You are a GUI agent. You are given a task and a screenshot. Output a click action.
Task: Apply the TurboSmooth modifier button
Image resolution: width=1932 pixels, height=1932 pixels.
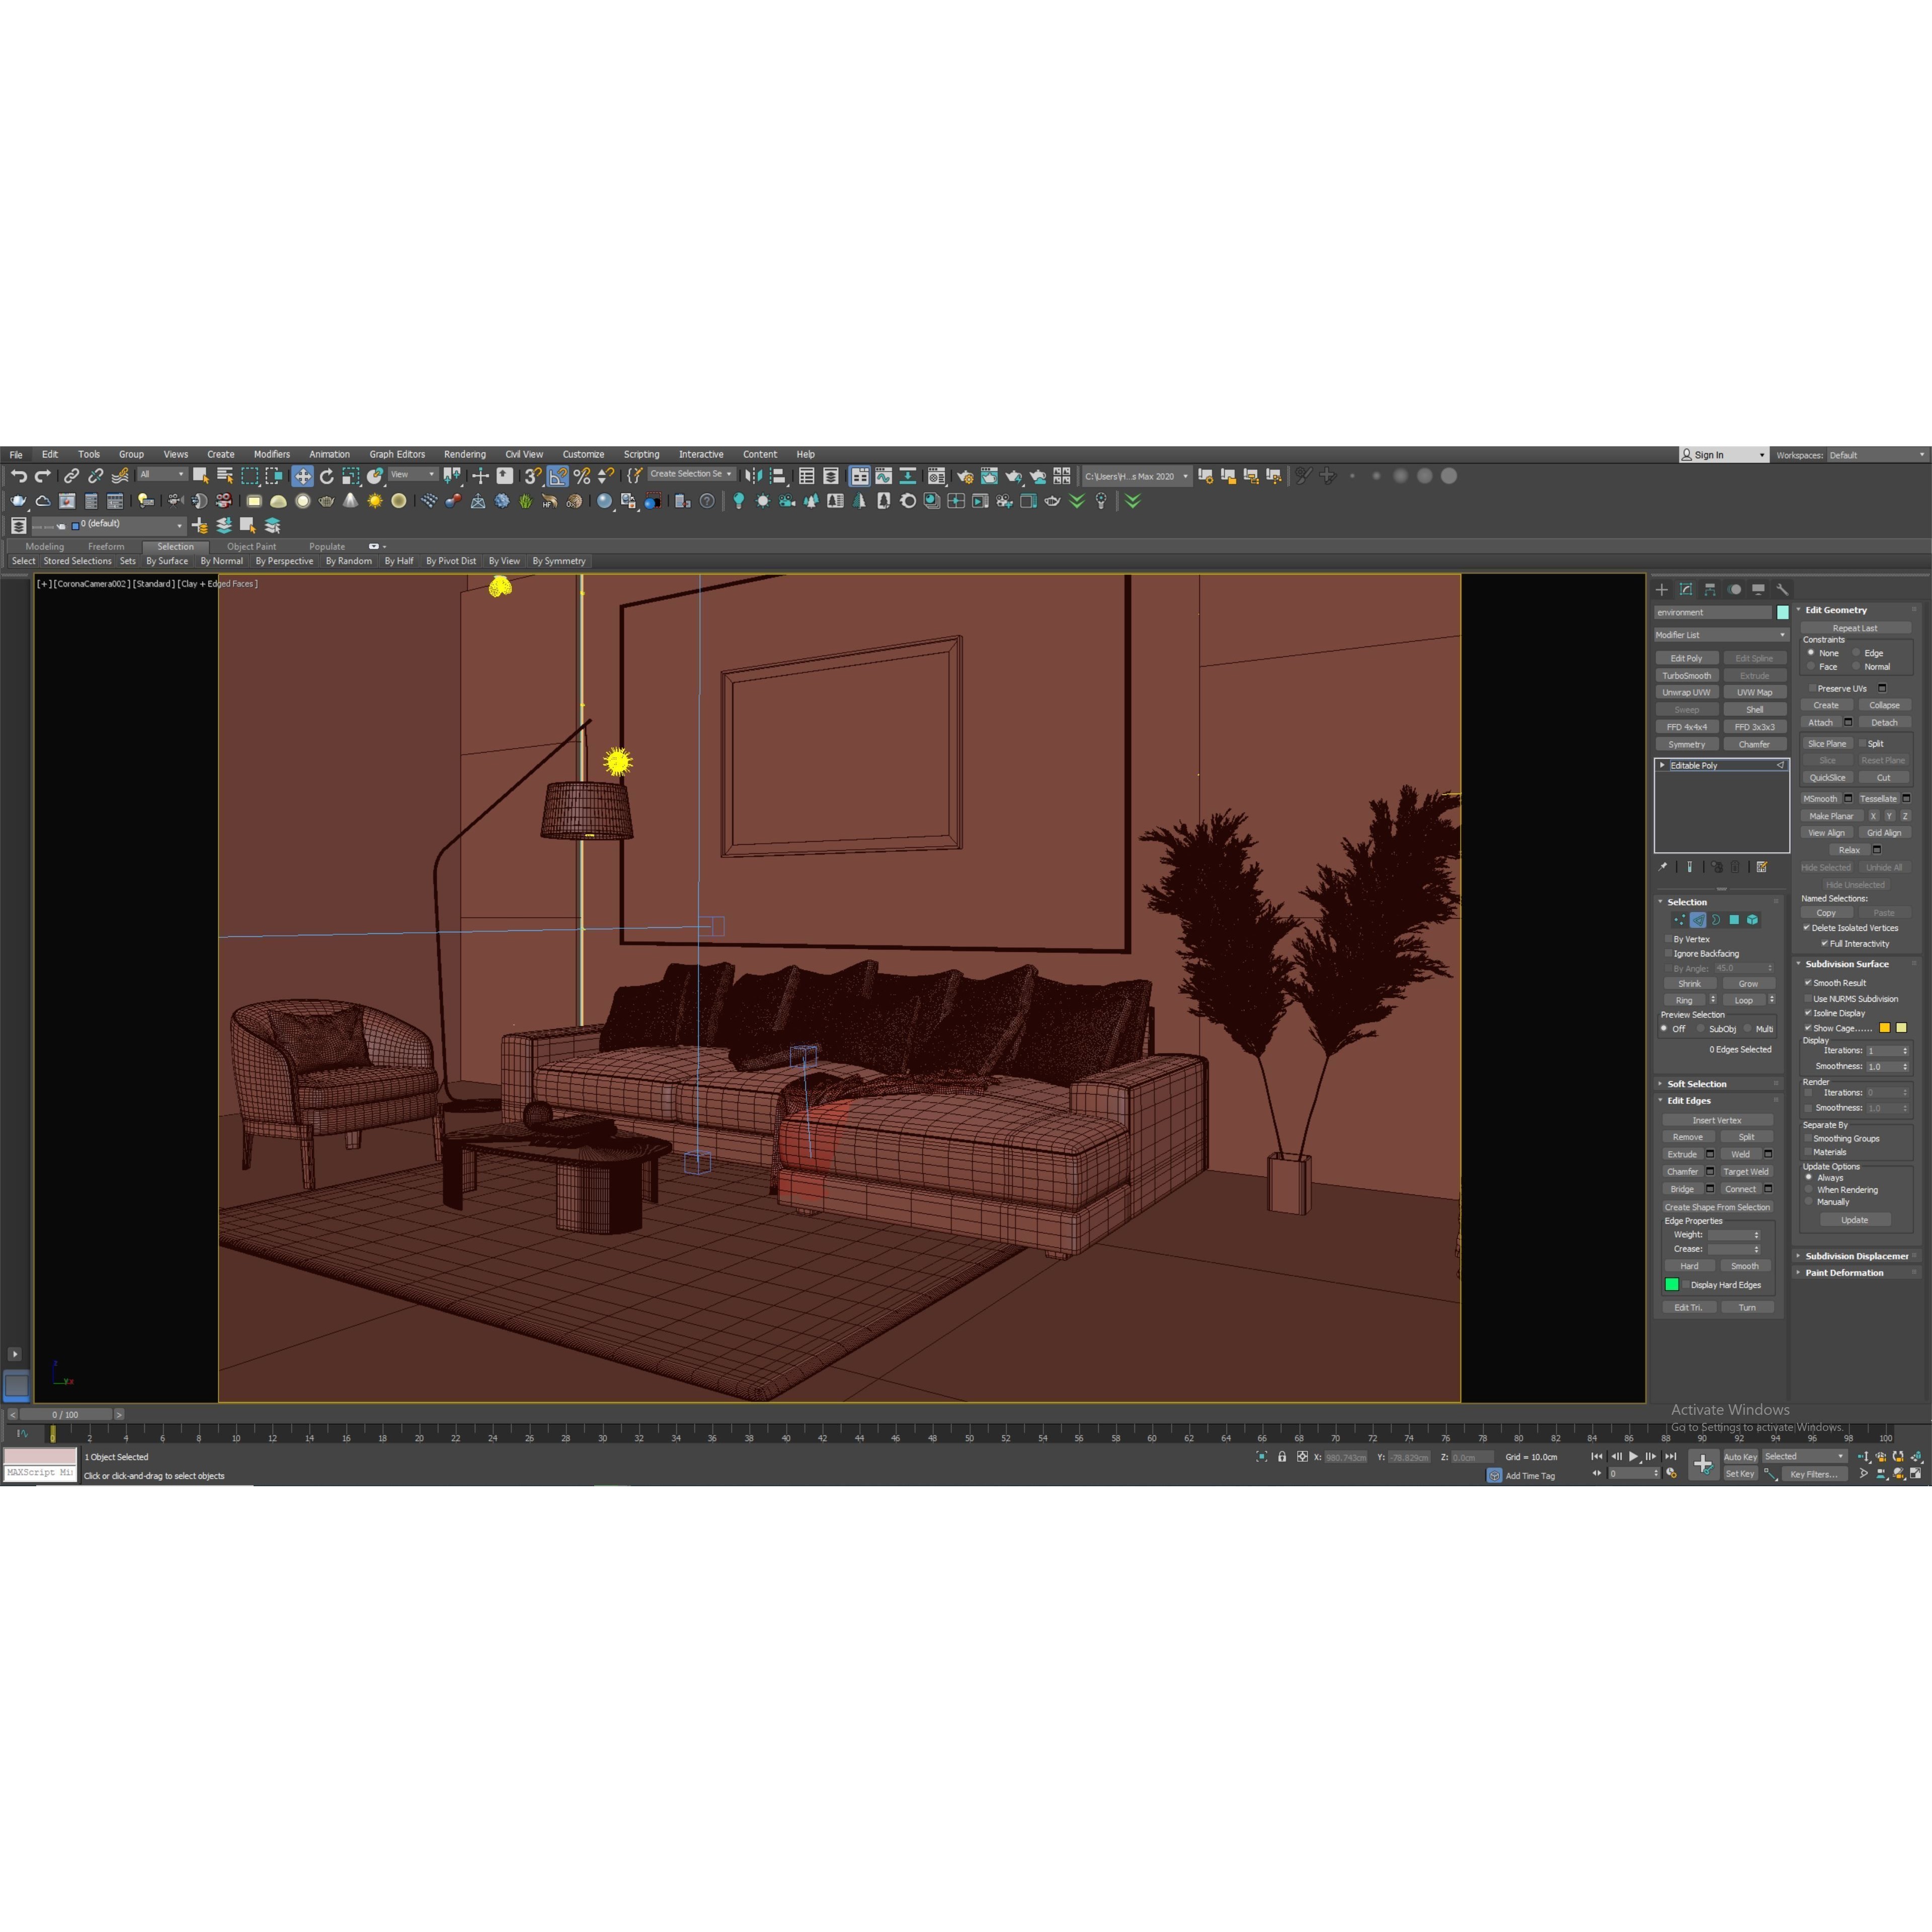(1687, 676)
